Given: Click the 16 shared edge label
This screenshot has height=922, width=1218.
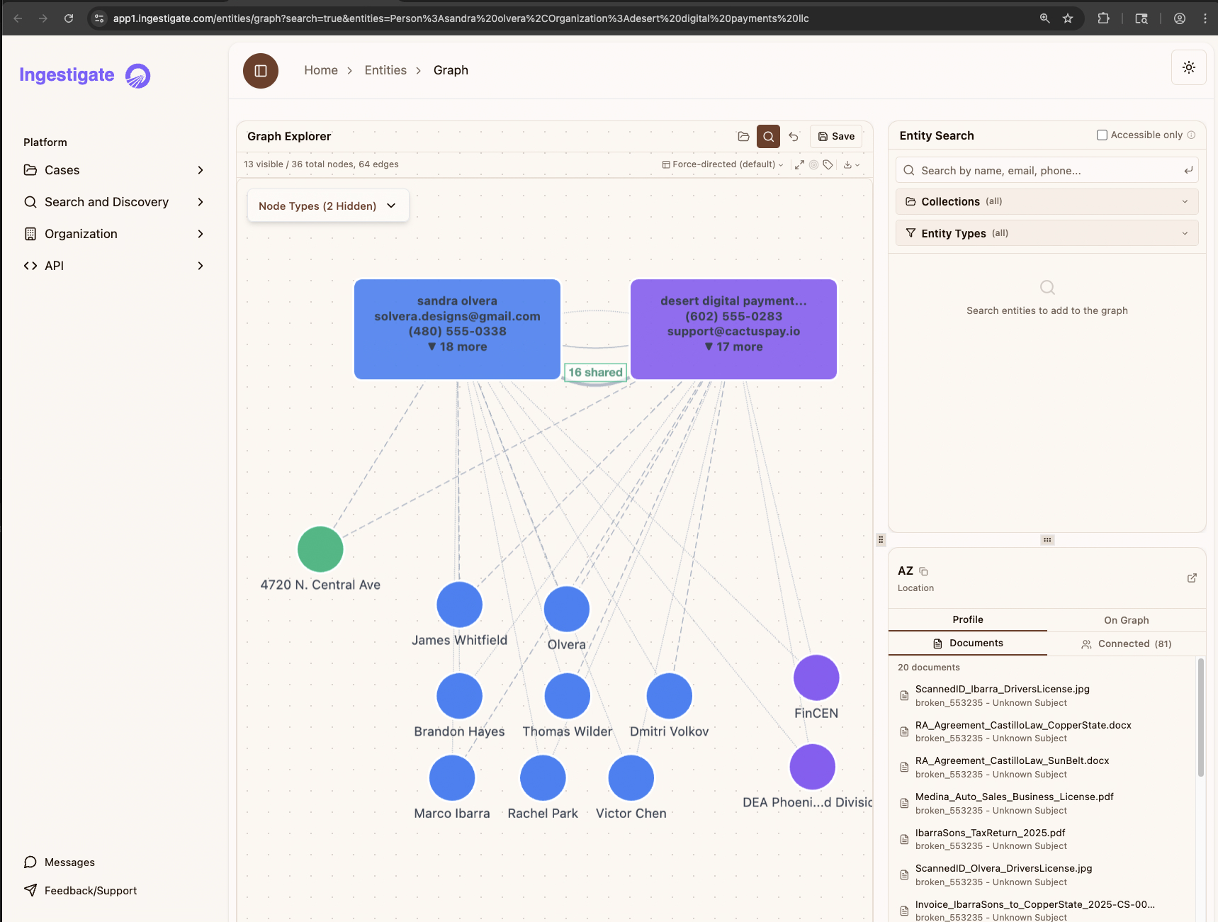Looking at the screenshot, I should coord(595,372).
